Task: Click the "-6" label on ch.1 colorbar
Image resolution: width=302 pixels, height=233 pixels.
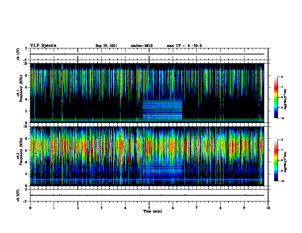Action: (282, 77)
